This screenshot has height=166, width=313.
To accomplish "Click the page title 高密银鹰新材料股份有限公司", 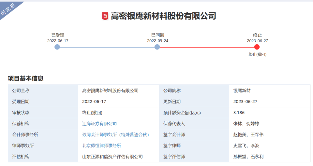I will (163, 16).
